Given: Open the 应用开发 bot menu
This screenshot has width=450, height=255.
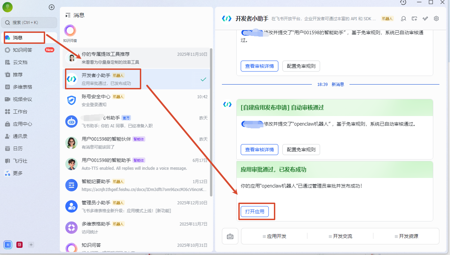Looking at the screenshot, I should pyautogui.click(x=274, y=236).
